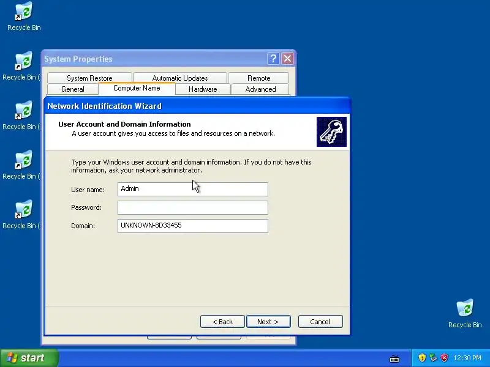The image size is (490, 367).
Task: Switch to the Hardware tab
Action: tap(203, 89)
